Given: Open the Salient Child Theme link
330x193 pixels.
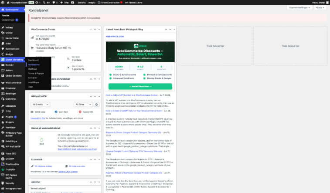Looking at the screenshot, I should click(68, 172).
